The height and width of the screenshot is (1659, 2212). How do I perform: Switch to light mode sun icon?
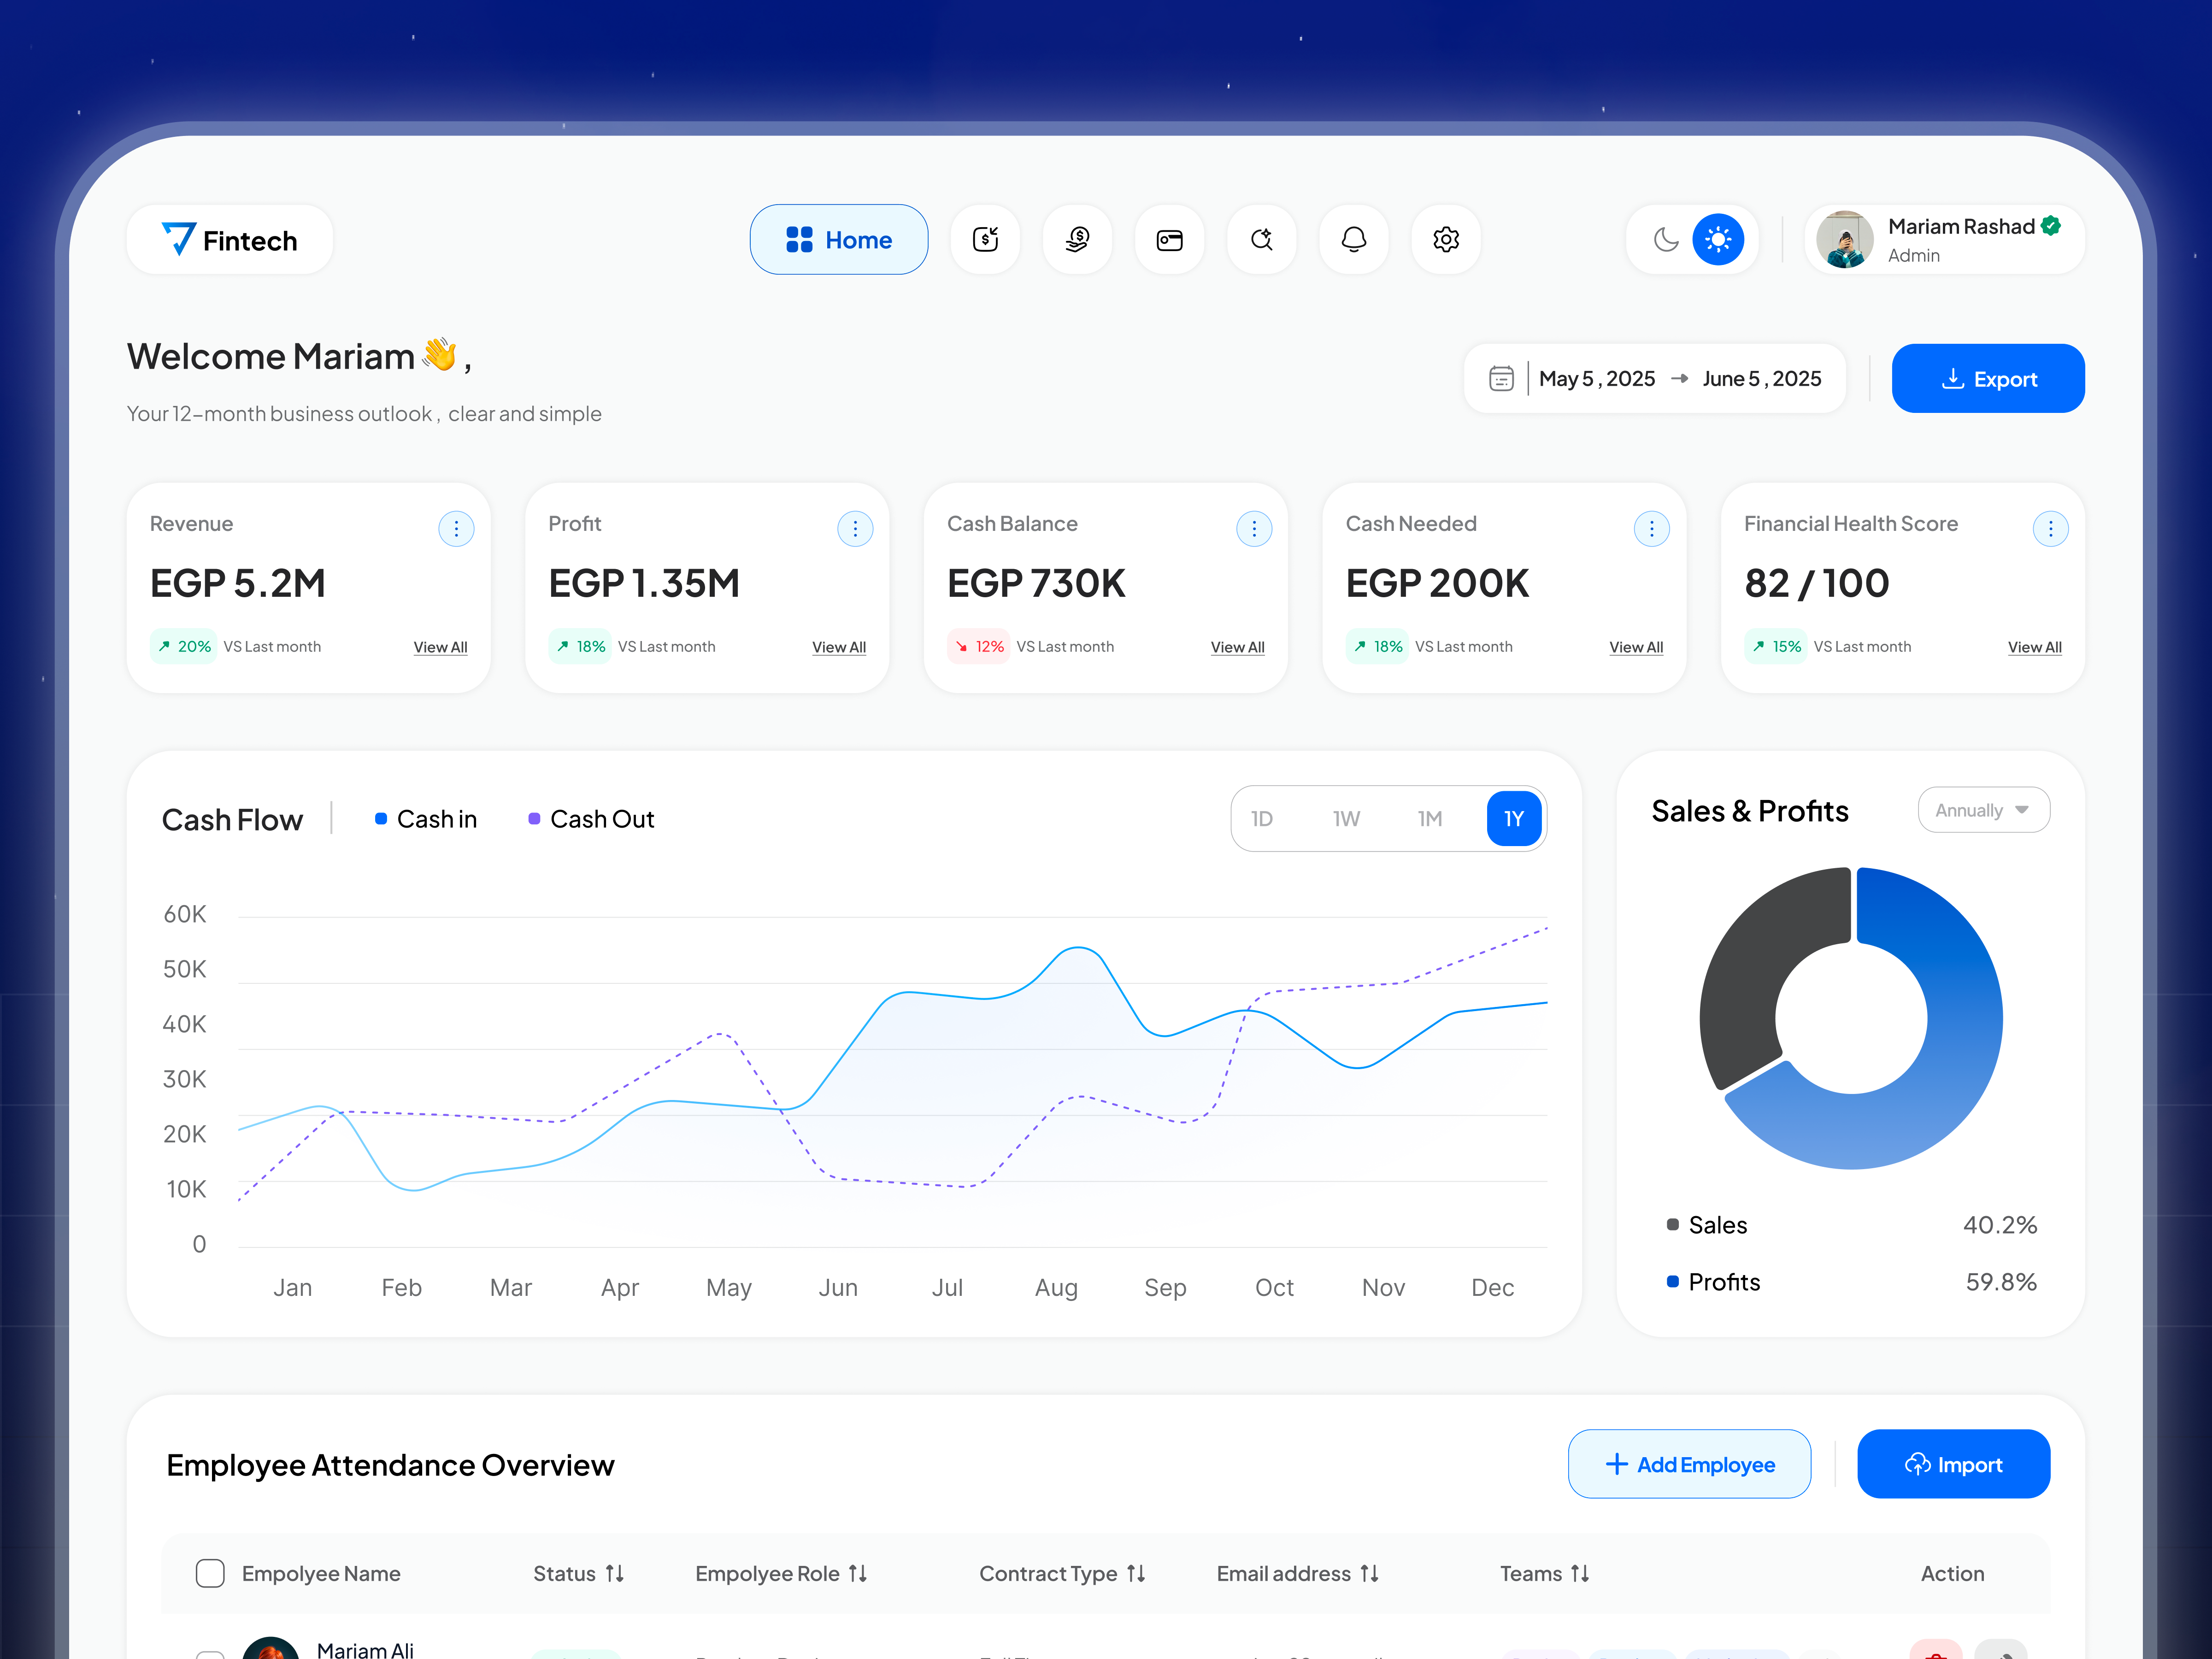tap(1718, 240)
